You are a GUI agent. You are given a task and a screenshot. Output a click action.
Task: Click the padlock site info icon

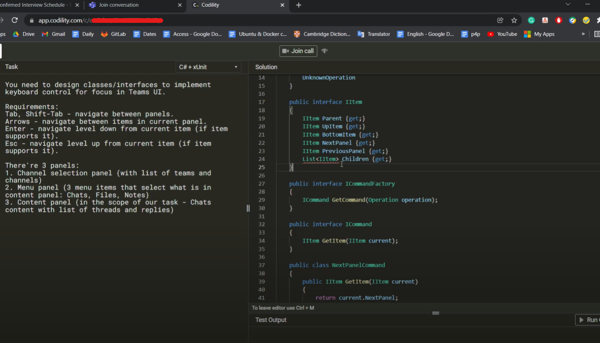(32, 21)
